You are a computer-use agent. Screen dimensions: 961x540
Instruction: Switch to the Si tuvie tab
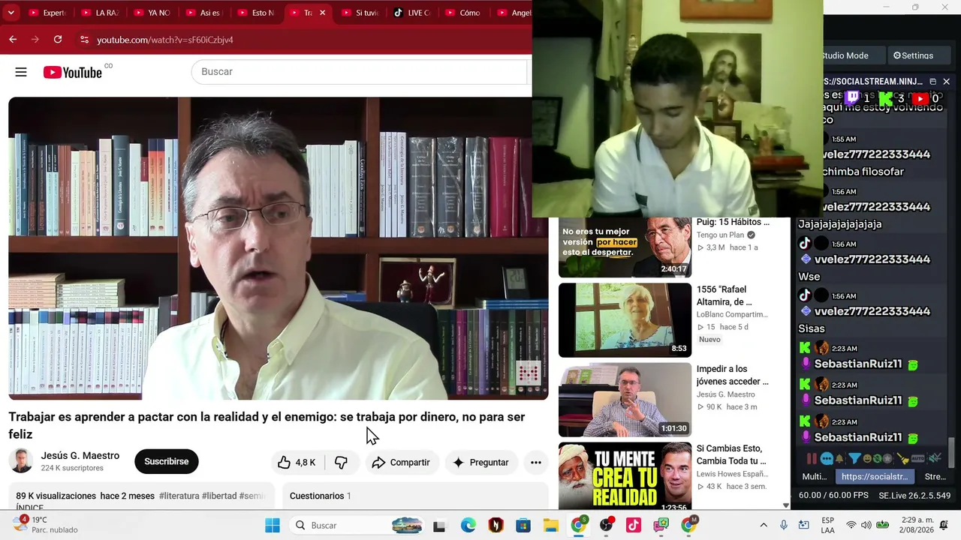click(360, 13)
